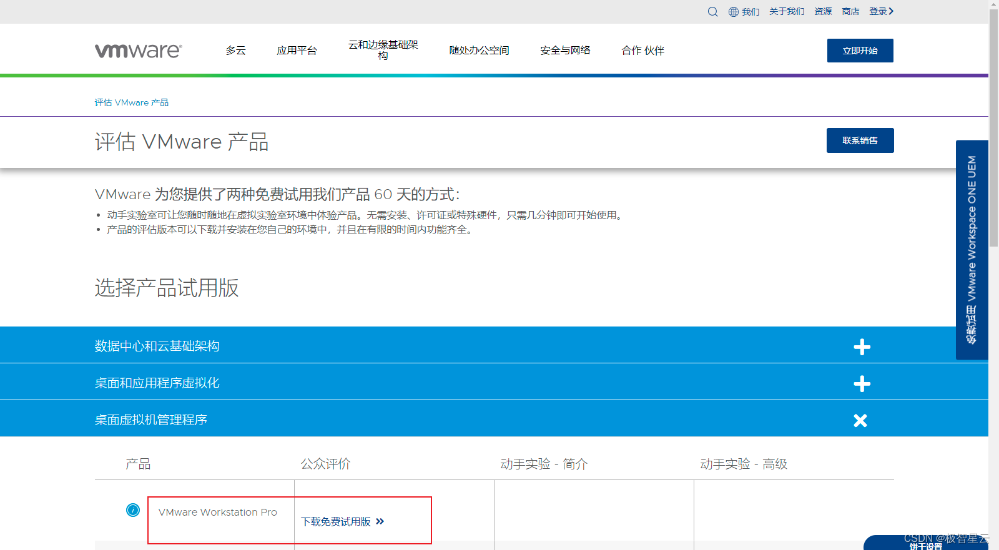999x550 pixels.
Task: Click the VMware logo
Action: (139, 51)
